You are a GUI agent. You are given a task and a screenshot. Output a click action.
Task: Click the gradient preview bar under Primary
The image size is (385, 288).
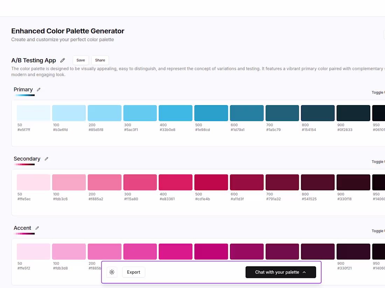coord(24,95)
